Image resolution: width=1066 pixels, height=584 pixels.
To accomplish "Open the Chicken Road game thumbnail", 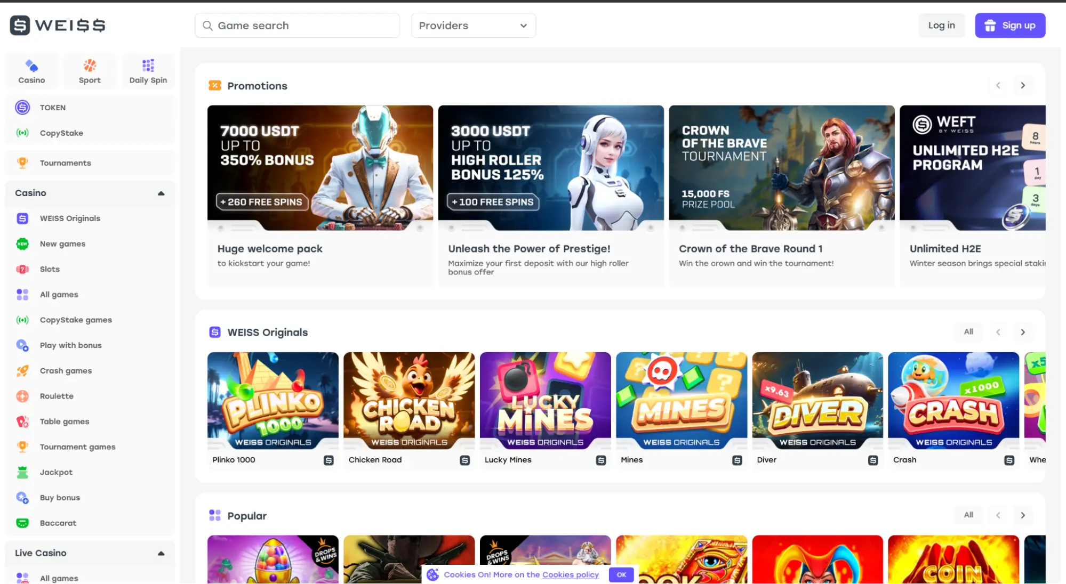I will tap(408, 401).
